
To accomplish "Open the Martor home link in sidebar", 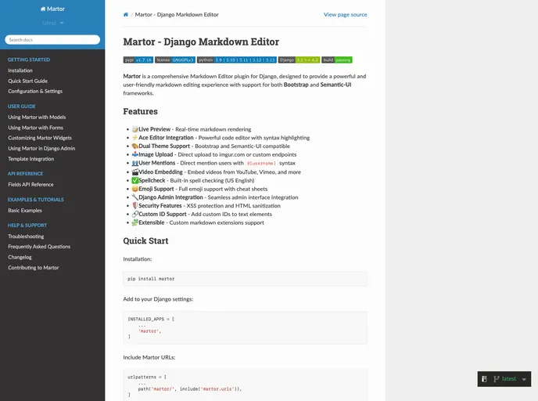I will 52,9.
